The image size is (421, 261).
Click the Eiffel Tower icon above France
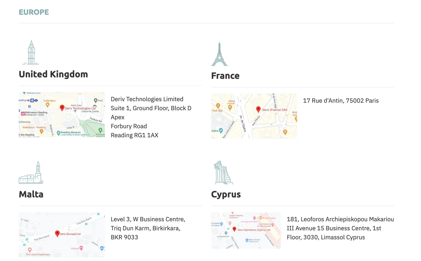click(219, 54)
